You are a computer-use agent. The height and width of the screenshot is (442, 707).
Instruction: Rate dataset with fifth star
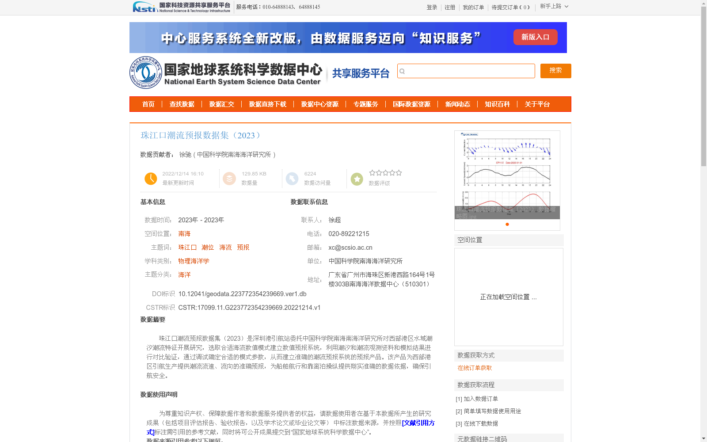pyautogui.click(x=399, y=173)
